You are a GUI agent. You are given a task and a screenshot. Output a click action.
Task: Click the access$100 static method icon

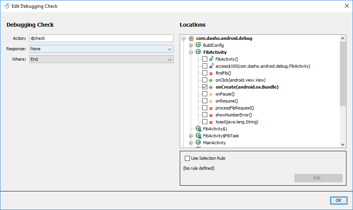[x=211, y=66]
